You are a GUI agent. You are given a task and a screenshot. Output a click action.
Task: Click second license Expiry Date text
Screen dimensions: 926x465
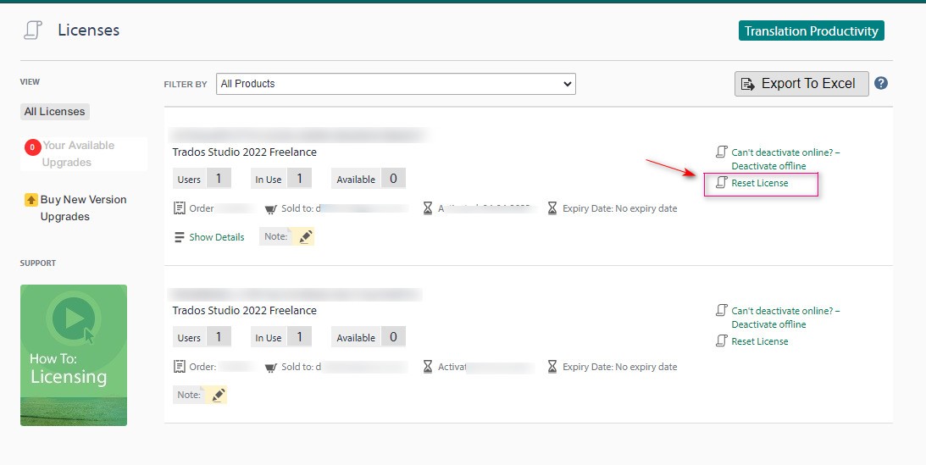[619, 367]
